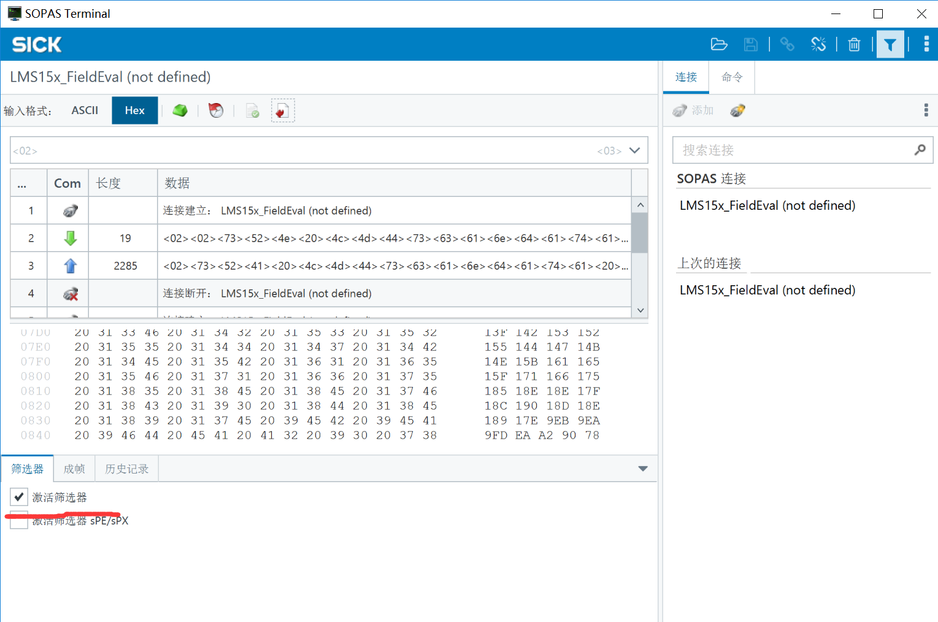The height and width of the screenshot is (622, 938).
Task: Clear the terminal with the trash icon
Action: click(x=854, y=44)
